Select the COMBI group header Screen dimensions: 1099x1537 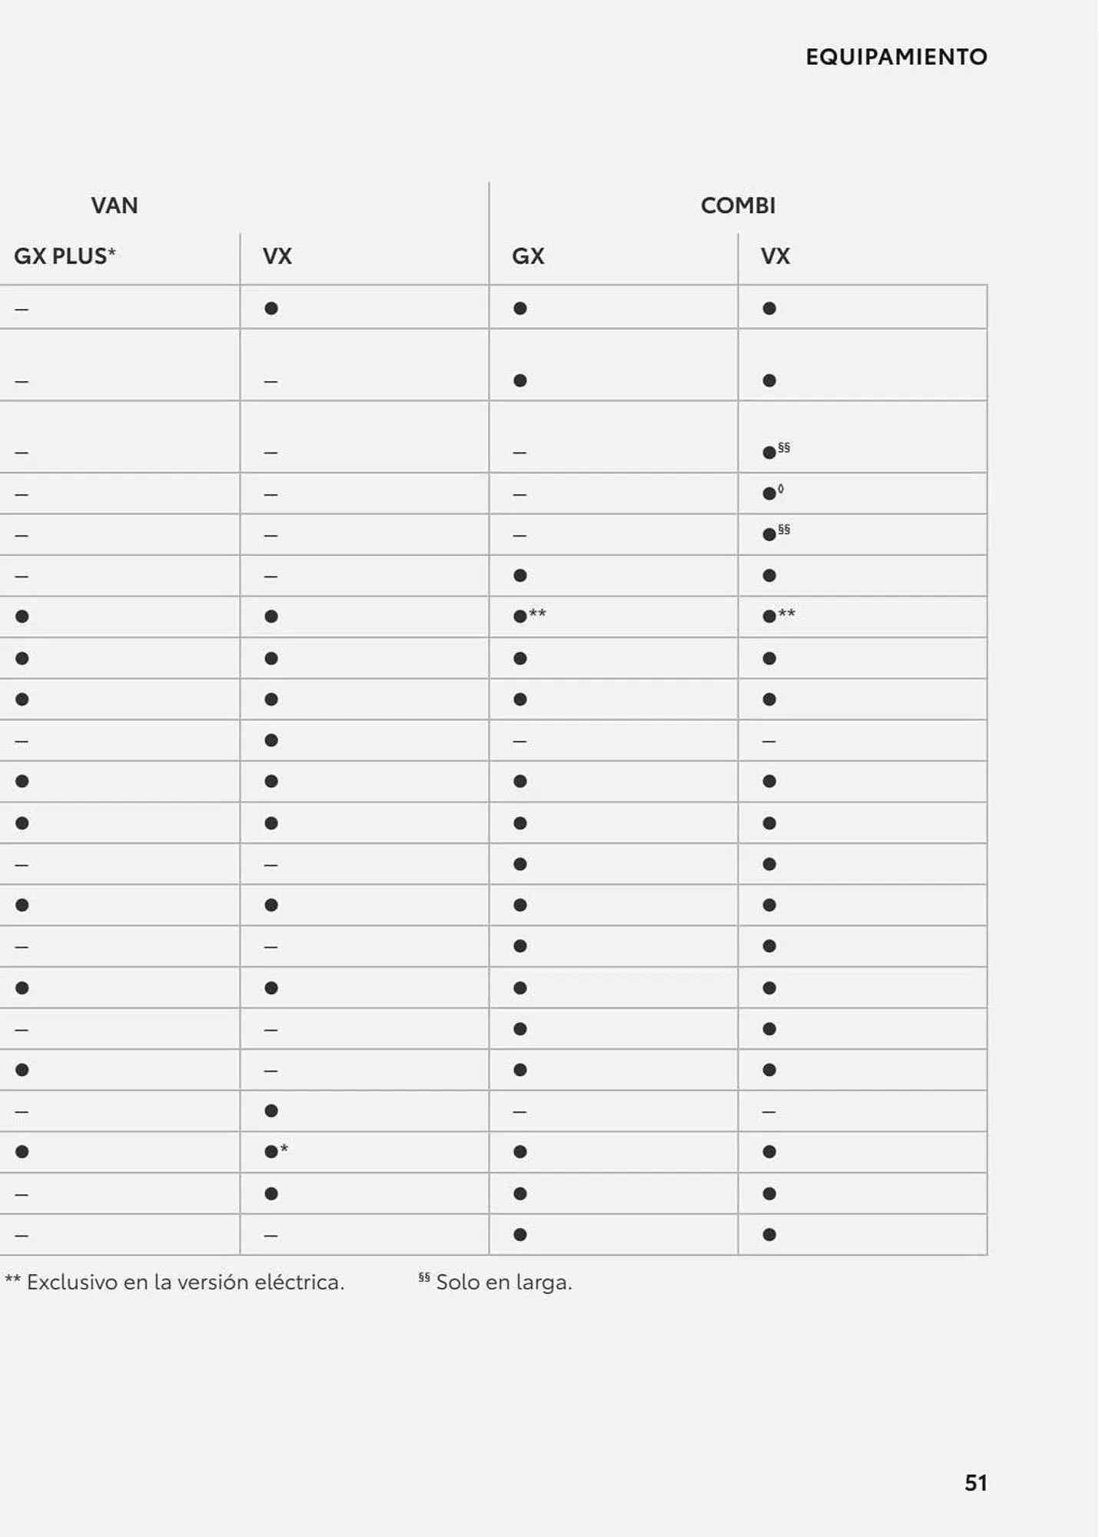pyautogui.click(x=738, y=205)
